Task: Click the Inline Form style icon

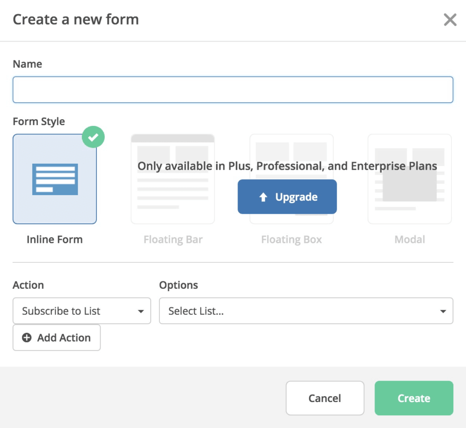Action: click(55, 179)
